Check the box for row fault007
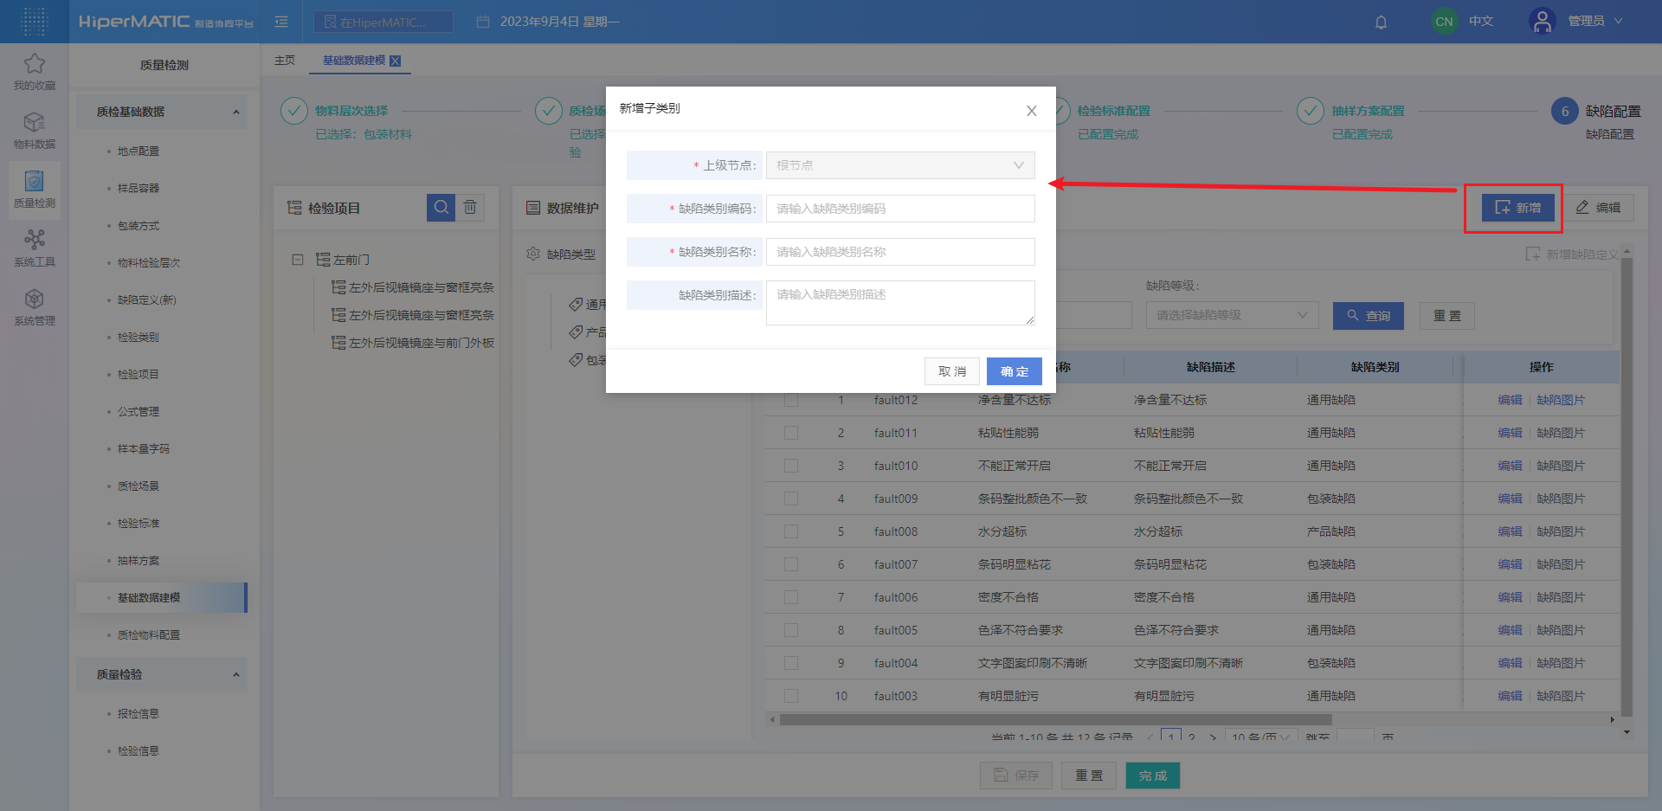Viewport: 1662px width, 811px height. (791, 564)
